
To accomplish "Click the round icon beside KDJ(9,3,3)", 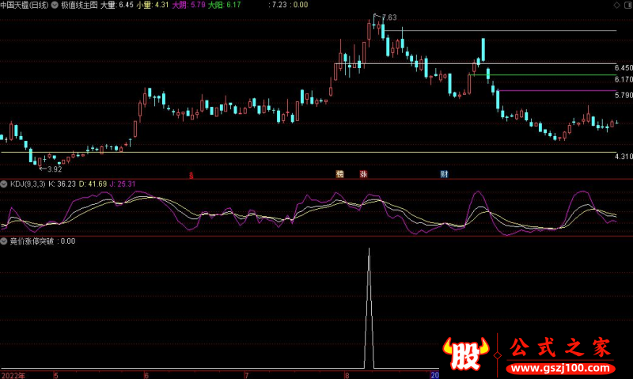I will (x=4, y=184).
